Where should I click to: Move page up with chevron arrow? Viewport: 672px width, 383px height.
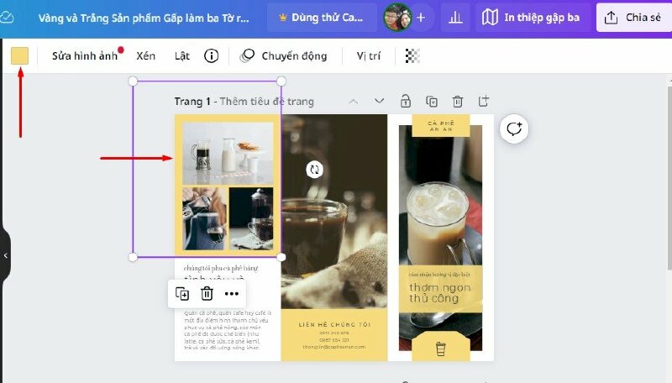(354, 102)
